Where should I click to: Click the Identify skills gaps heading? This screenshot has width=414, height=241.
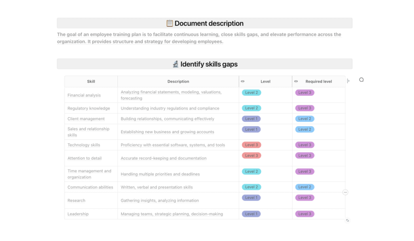[x=209, y=64]
